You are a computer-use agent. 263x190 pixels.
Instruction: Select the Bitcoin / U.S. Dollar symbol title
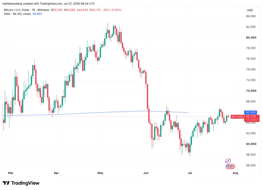(17, 10)
